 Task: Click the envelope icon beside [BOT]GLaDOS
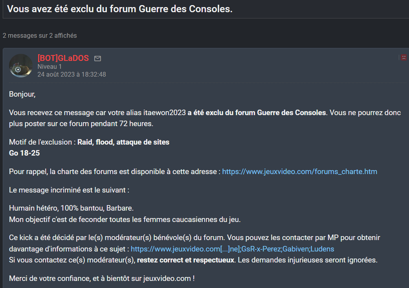(97, 59)
